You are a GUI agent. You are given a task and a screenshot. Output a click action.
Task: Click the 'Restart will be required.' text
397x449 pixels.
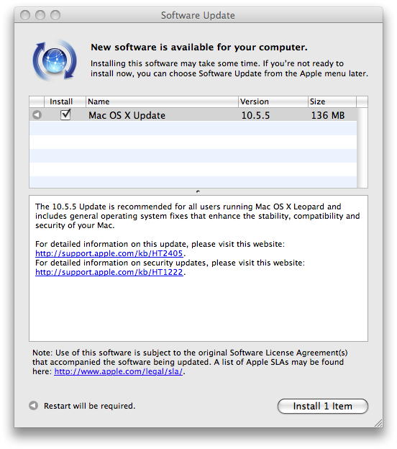click(89, 406)
